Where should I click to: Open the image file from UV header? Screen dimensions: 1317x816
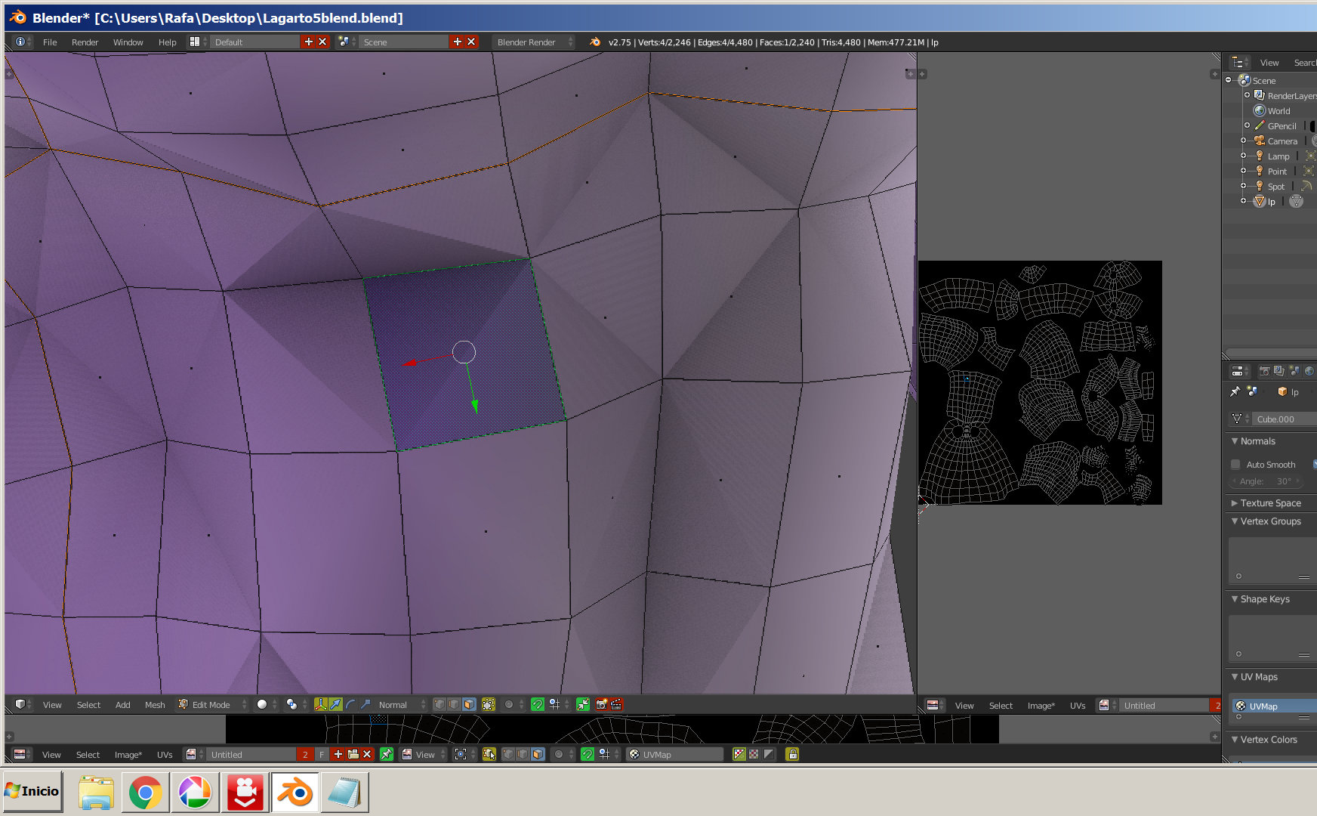click(x=353, y=754)
